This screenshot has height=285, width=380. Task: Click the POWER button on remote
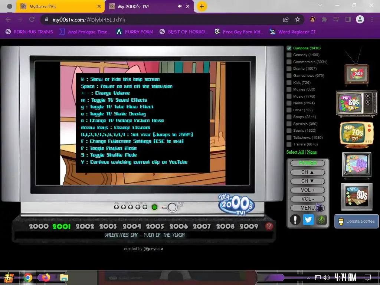point(308,163)
